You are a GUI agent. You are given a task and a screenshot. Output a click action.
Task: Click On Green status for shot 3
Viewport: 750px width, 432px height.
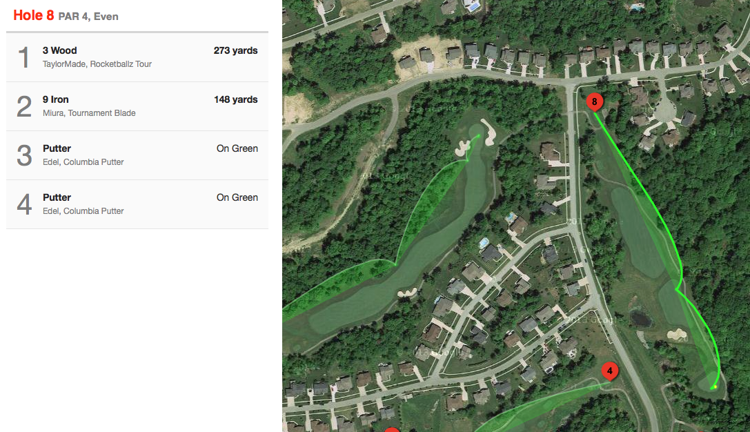coord(237,149)
